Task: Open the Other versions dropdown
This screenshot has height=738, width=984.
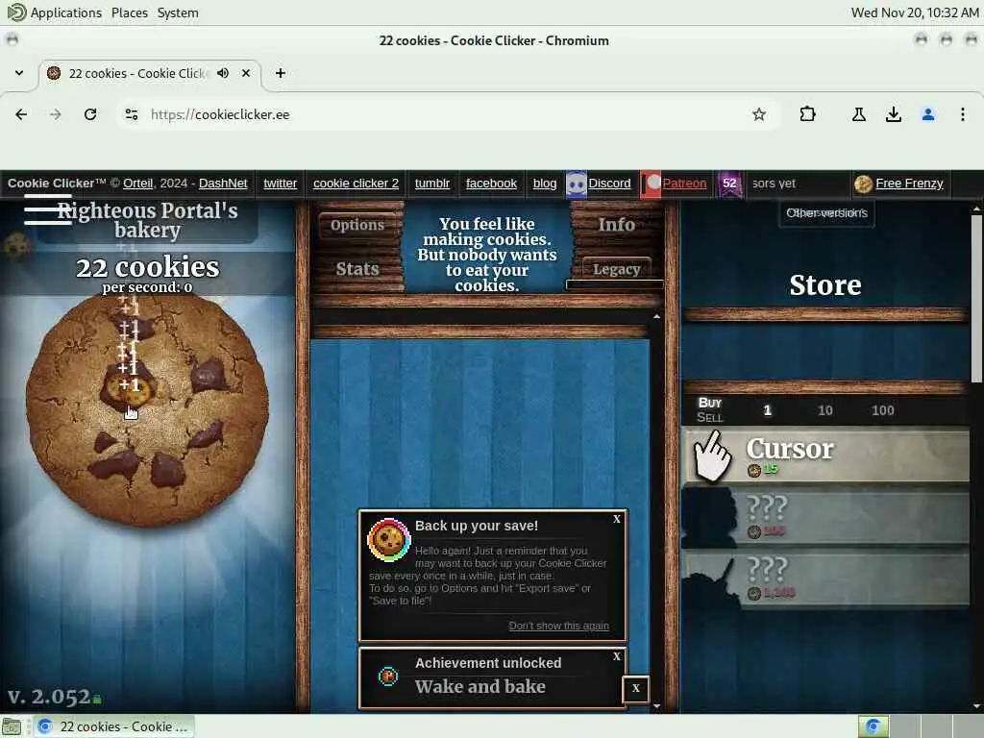Action: coord(827,213)
